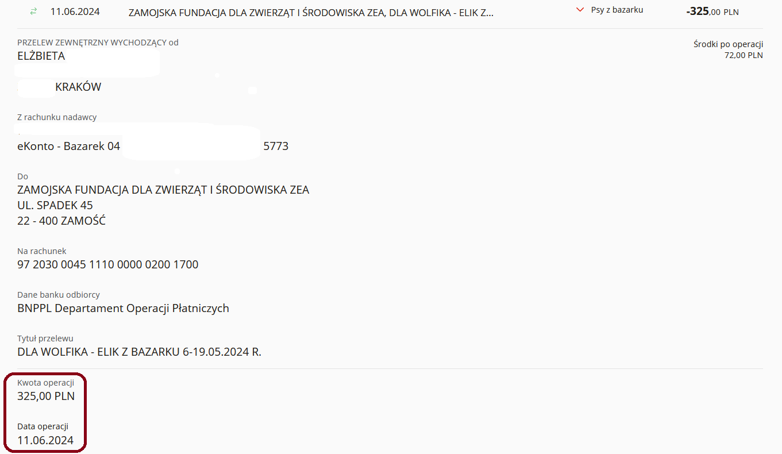Select the eKonto - Bazarek 04 account text
The image size is (782, 454).
(69, 146)
